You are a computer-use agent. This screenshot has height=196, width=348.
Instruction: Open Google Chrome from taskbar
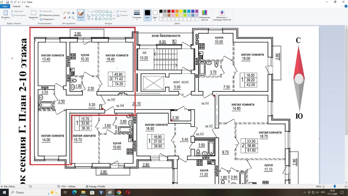(x=119, y=192)
